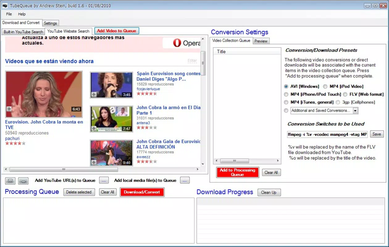389x247 pixels.
Task: Open John Cobra Gala video thumbnail
Action: click(111, 153)
